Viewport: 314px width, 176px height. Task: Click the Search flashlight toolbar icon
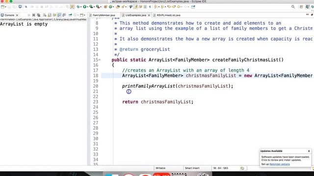click(123, 7)
